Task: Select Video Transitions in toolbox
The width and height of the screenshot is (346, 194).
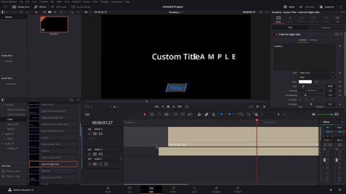Action: [x=16, y=110]
